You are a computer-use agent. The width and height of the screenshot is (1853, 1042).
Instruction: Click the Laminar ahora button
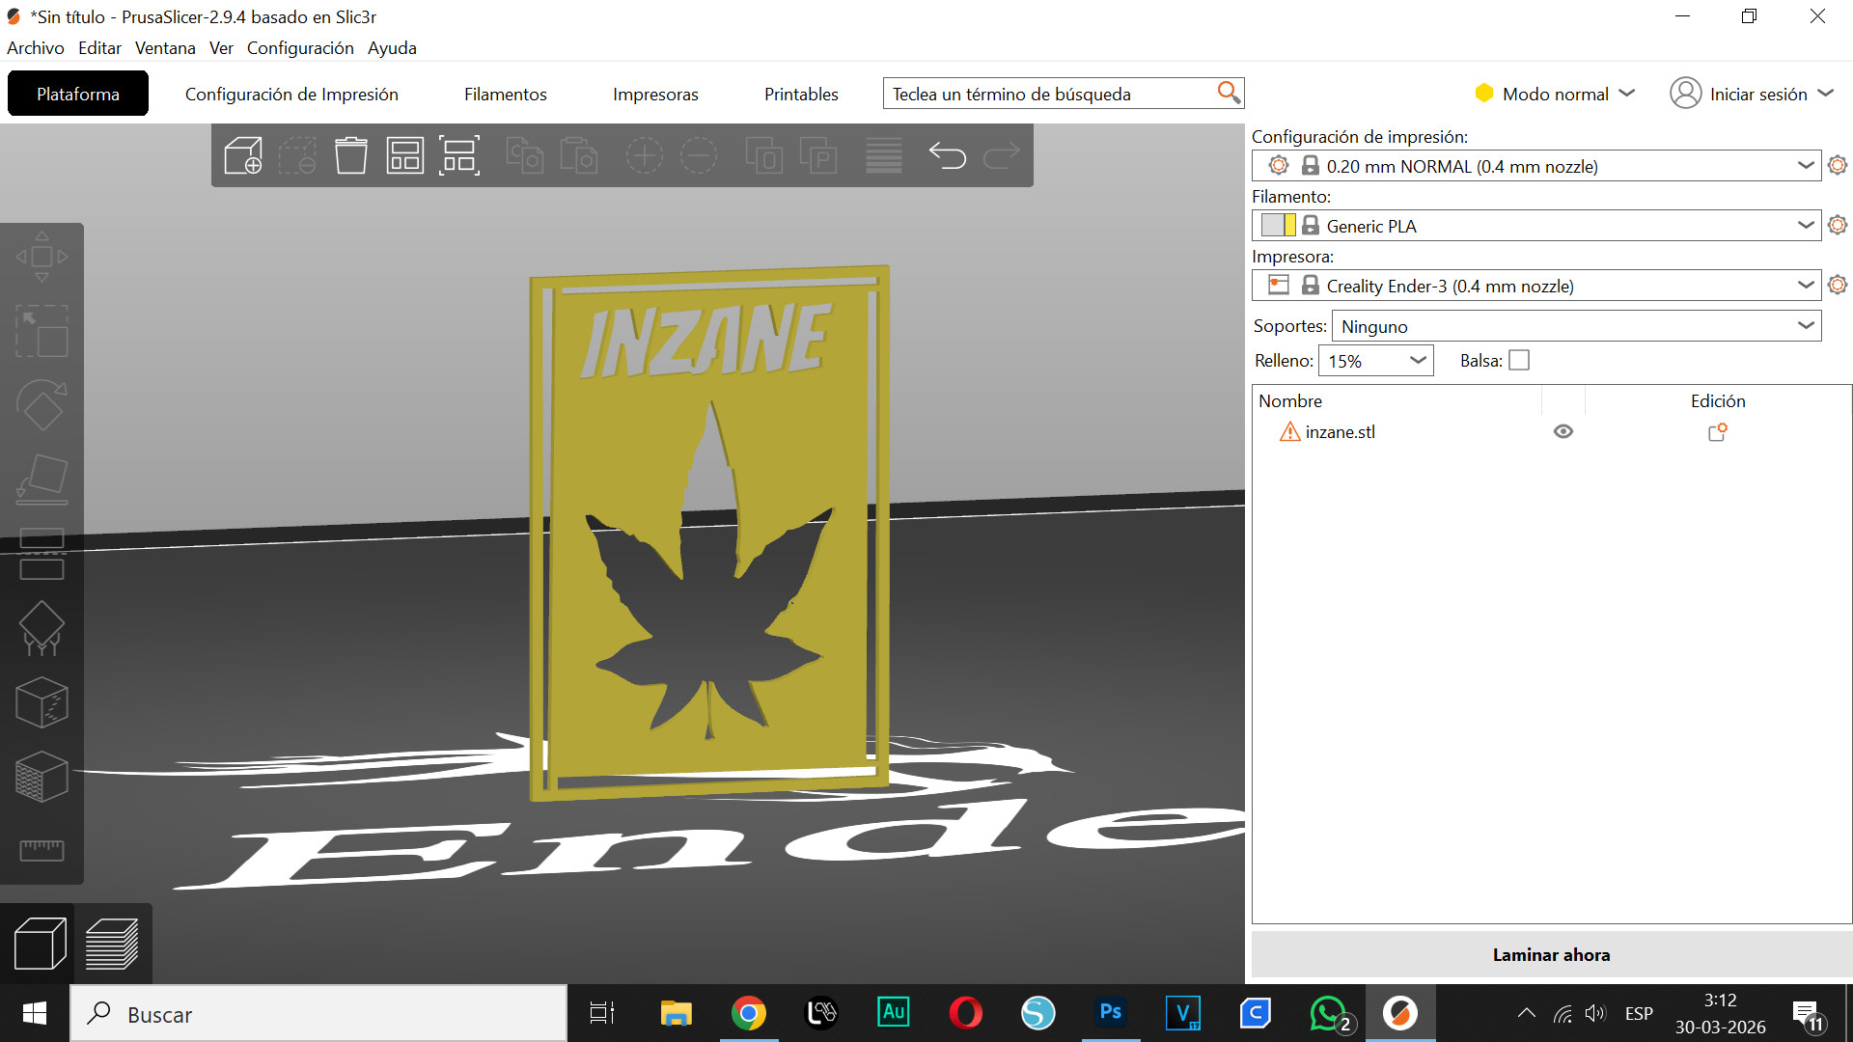tap(1550, 954)
